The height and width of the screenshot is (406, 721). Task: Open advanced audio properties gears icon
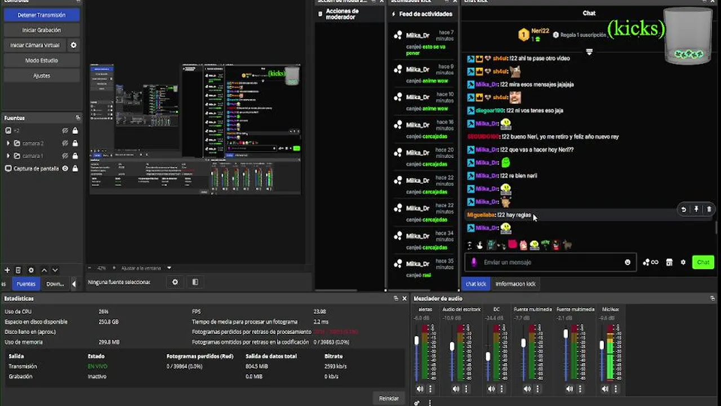[x=416, y=403]
